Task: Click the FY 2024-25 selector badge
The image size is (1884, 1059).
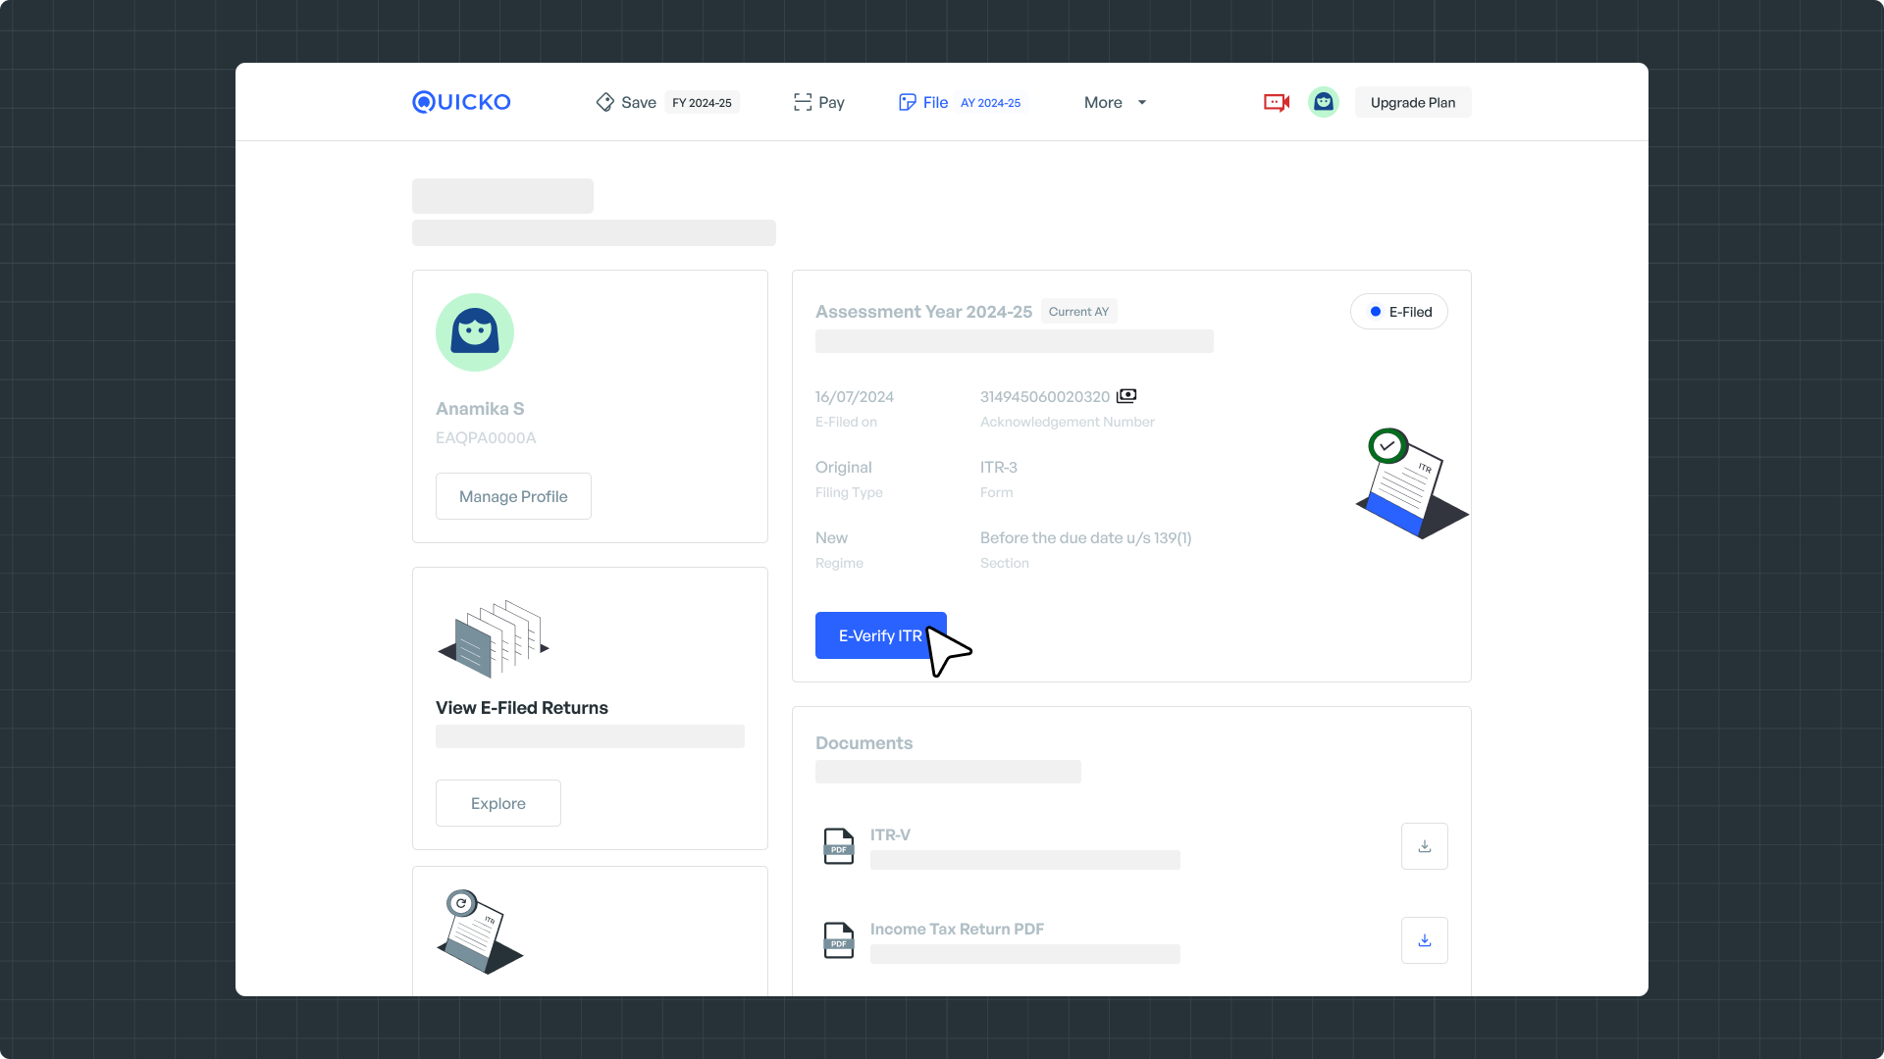Action: click(702, 103)
